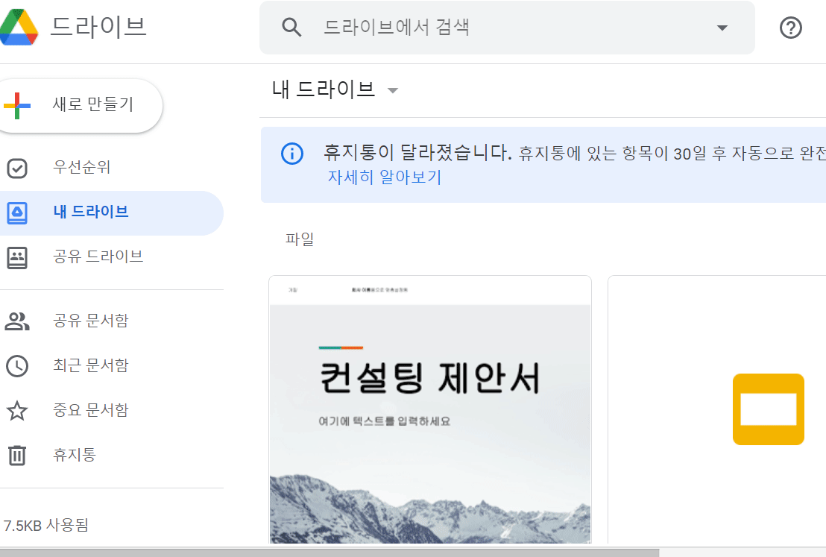Open the 컨설팅 제안서 file thumbnail
This screenshot has width=826, height=557.
430,409
